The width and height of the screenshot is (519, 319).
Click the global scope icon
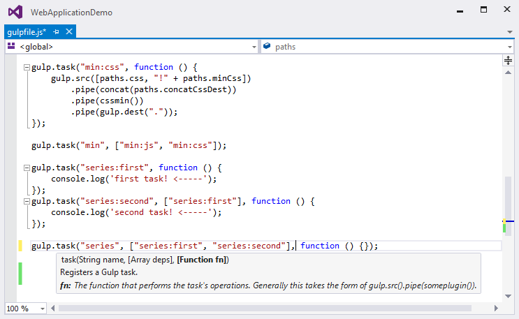[11, 47]
